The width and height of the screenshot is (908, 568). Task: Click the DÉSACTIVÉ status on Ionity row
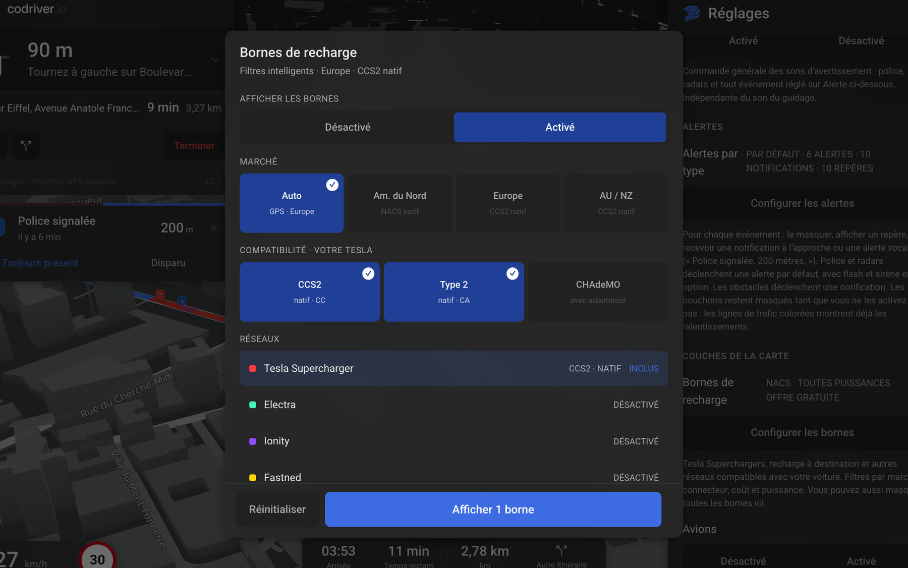636,441
